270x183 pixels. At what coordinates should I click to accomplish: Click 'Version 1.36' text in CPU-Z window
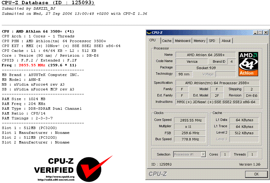pyautogui.click(x=249, y=164)
